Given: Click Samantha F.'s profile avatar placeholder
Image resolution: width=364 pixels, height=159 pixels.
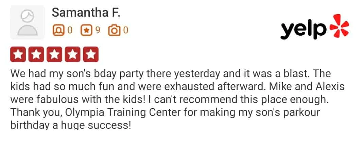Looking at the screenshot, I should [x=28, y=22].
